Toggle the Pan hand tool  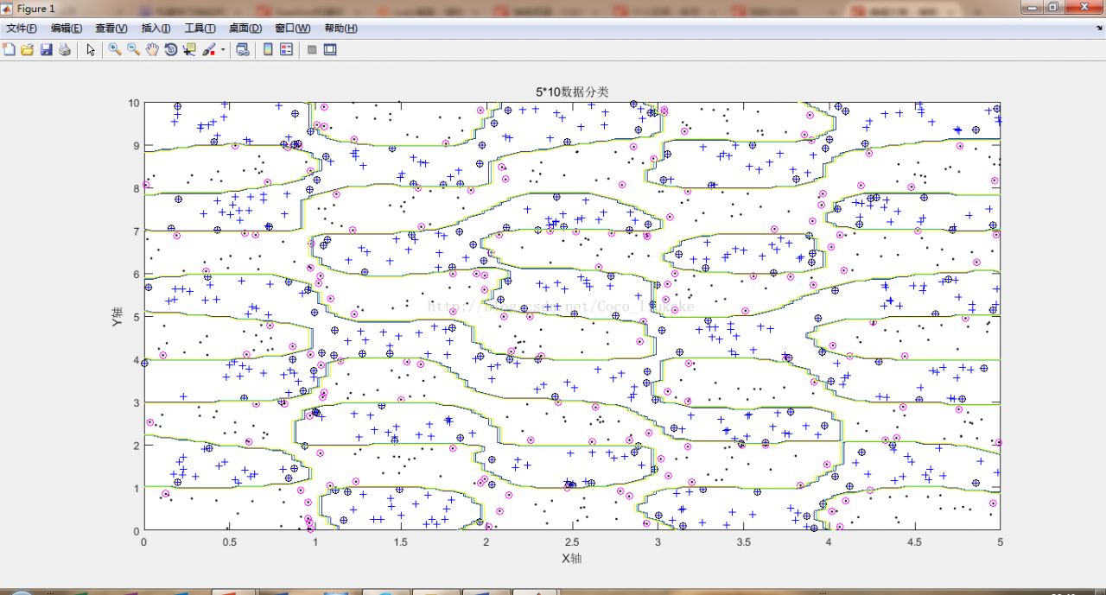point(152,49)
